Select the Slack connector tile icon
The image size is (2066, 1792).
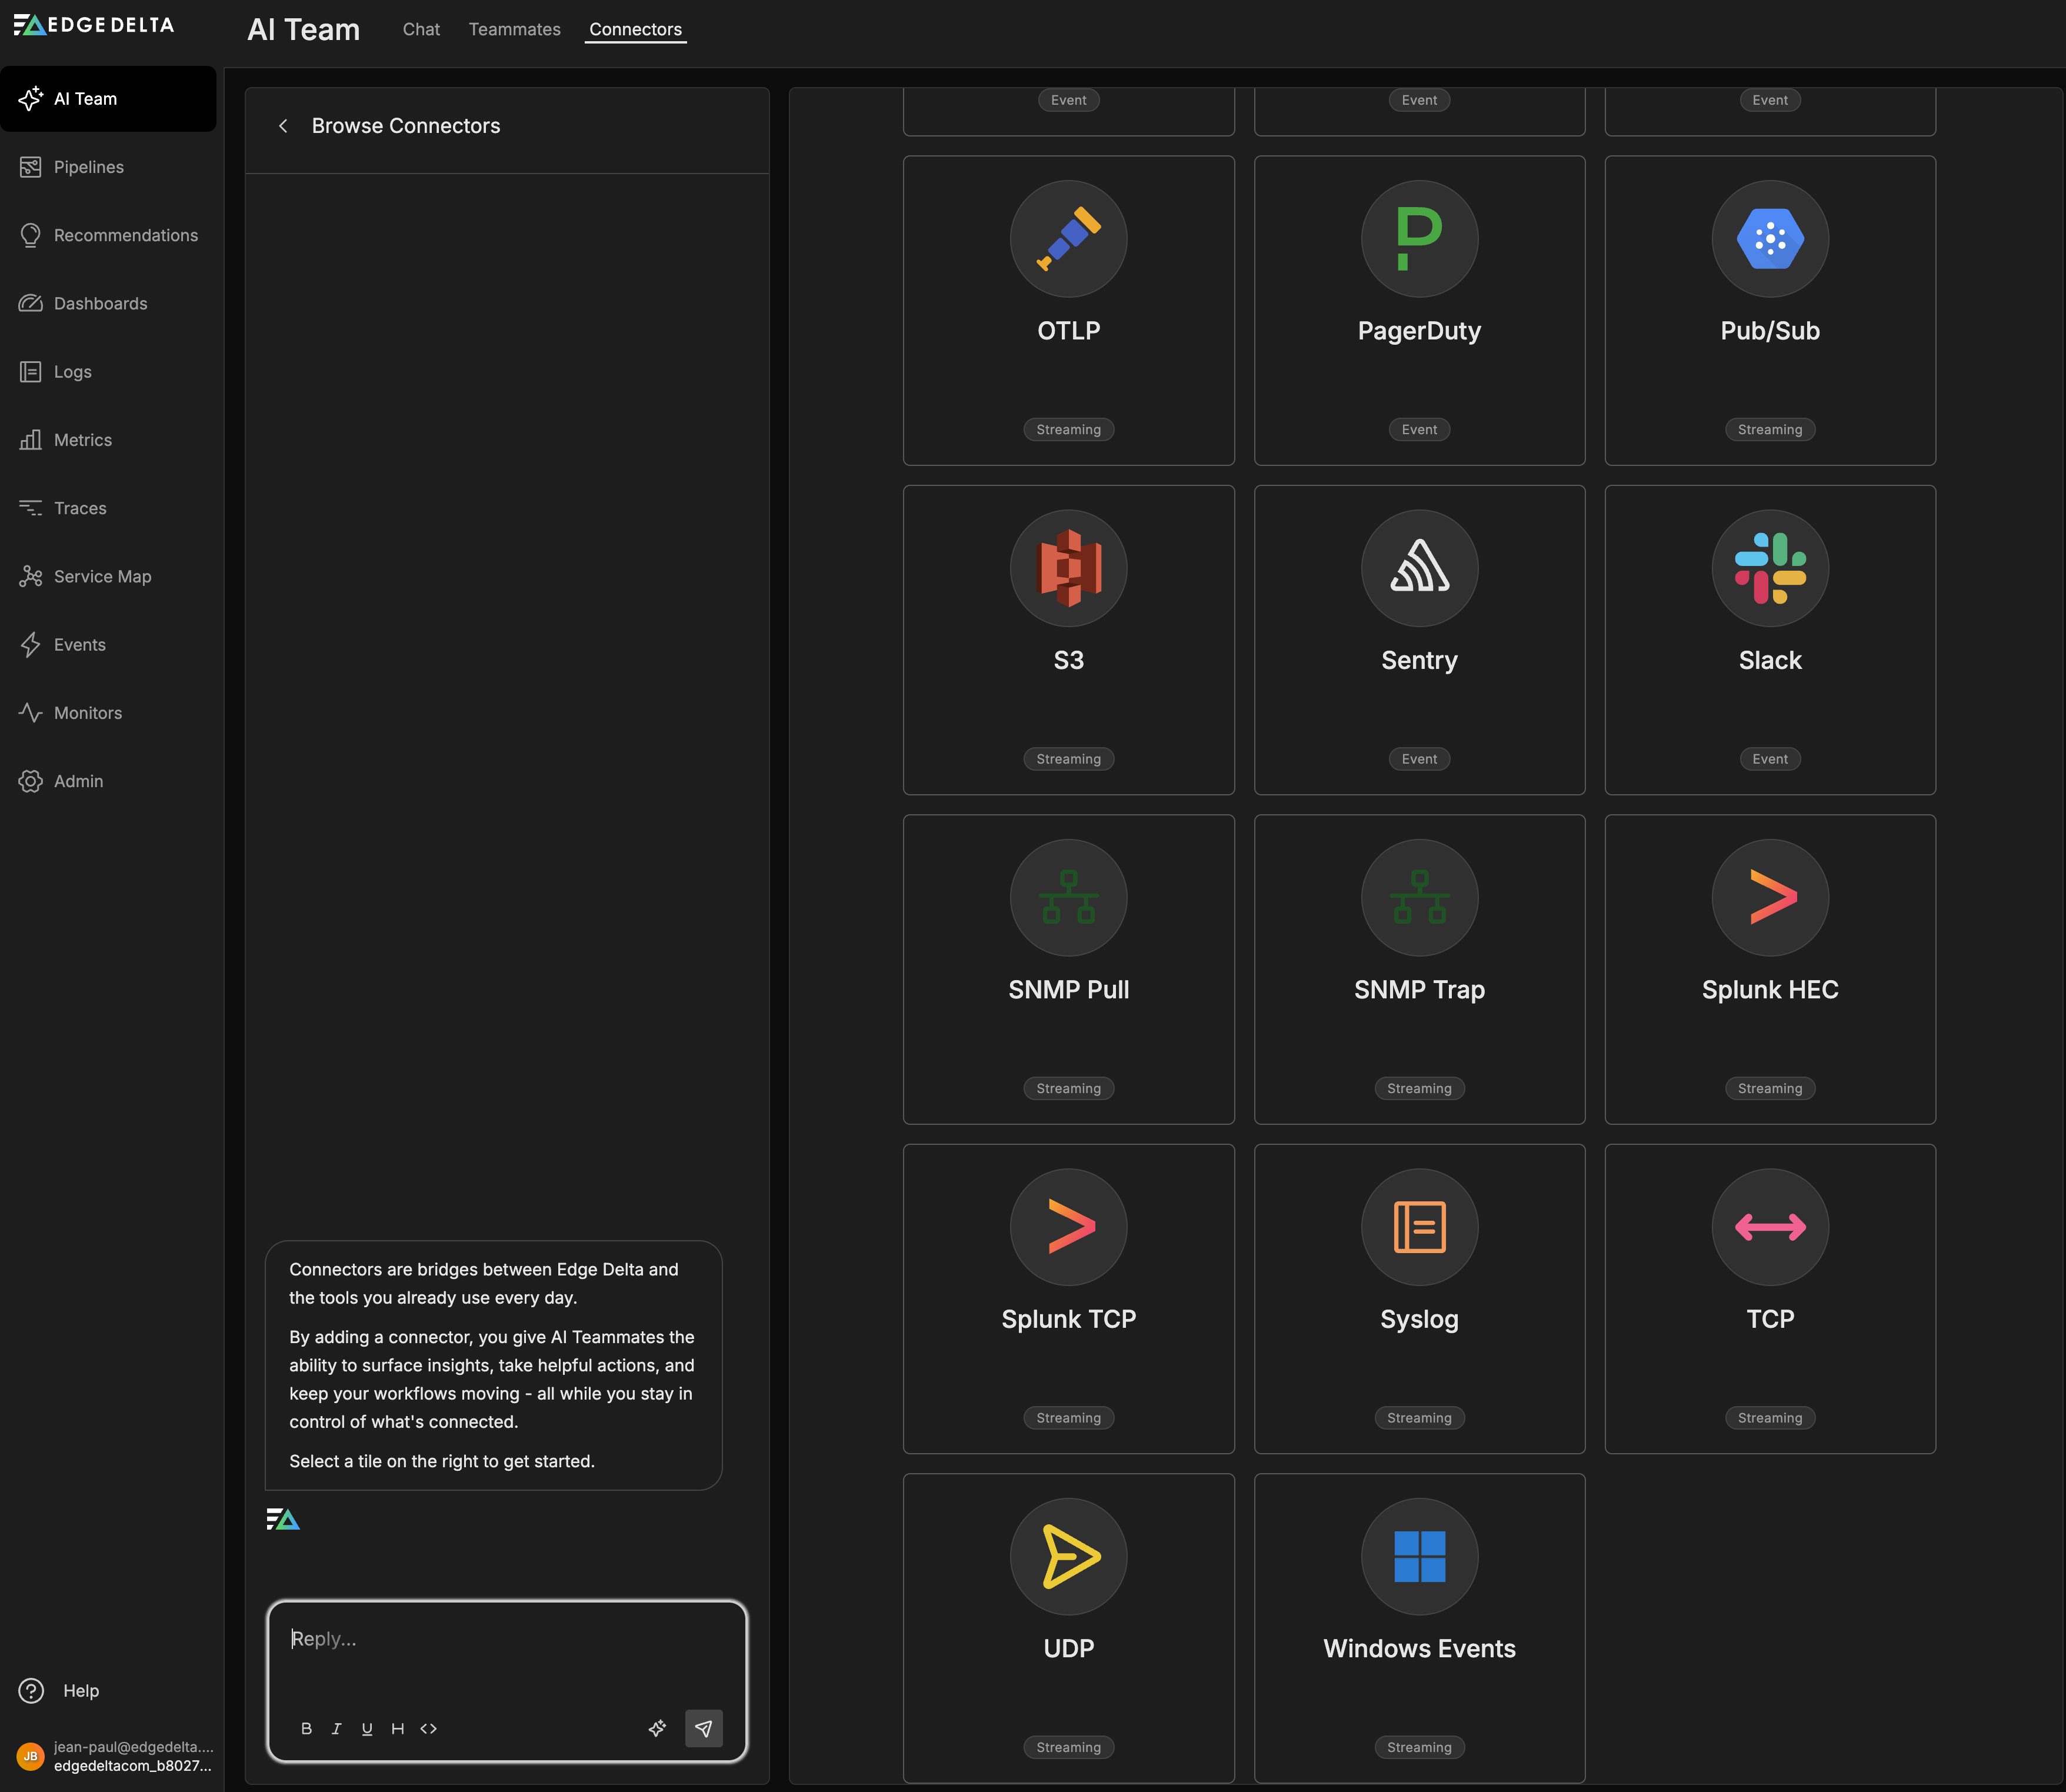pos(1769,568)
